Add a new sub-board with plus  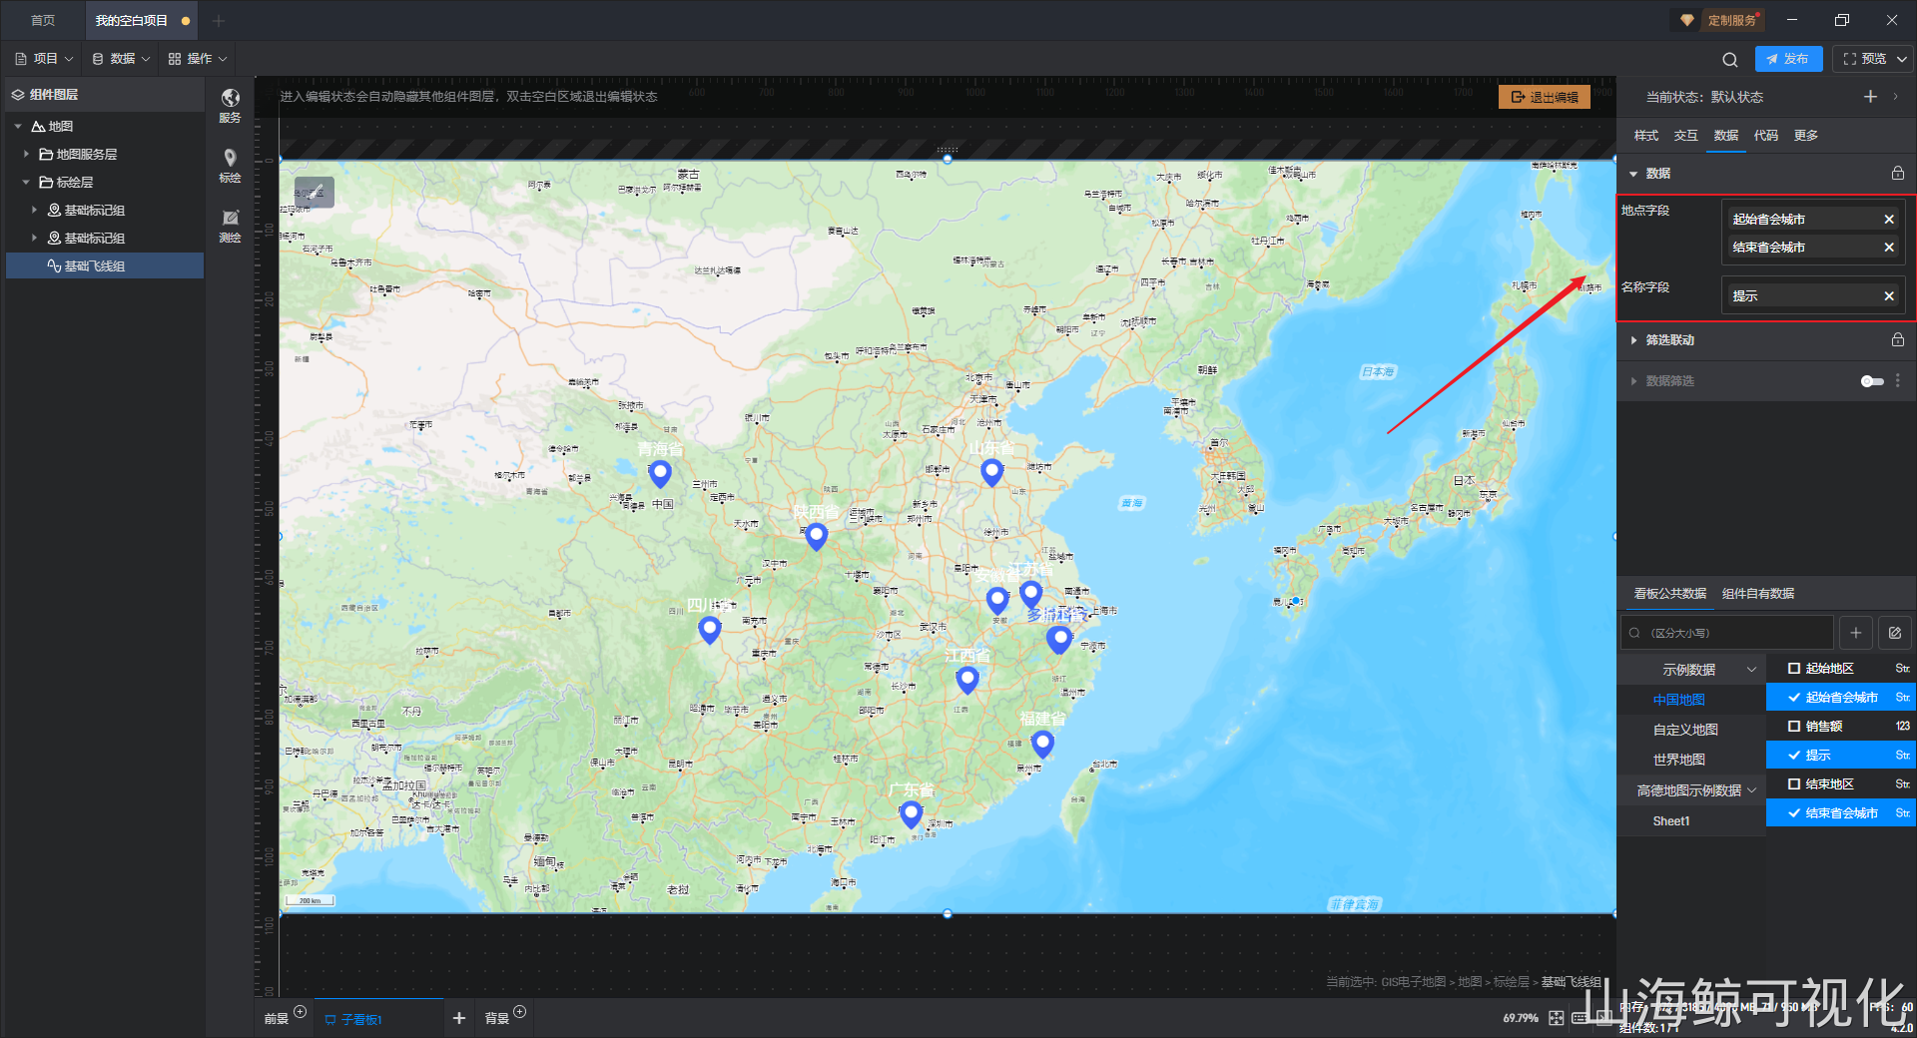[x=459, y=1018]
